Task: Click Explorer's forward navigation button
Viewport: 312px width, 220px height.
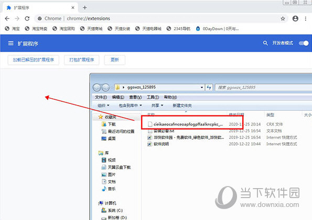Action: tap(105, 87)
